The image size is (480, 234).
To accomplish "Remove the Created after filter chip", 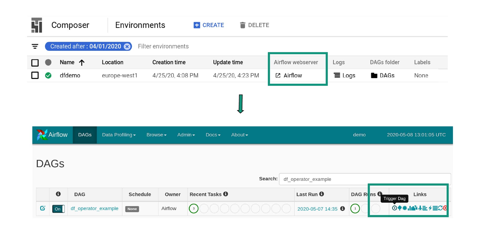I will click(127, 46).
